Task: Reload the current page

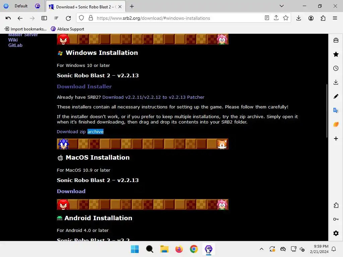Action: (x=68, y=18)
